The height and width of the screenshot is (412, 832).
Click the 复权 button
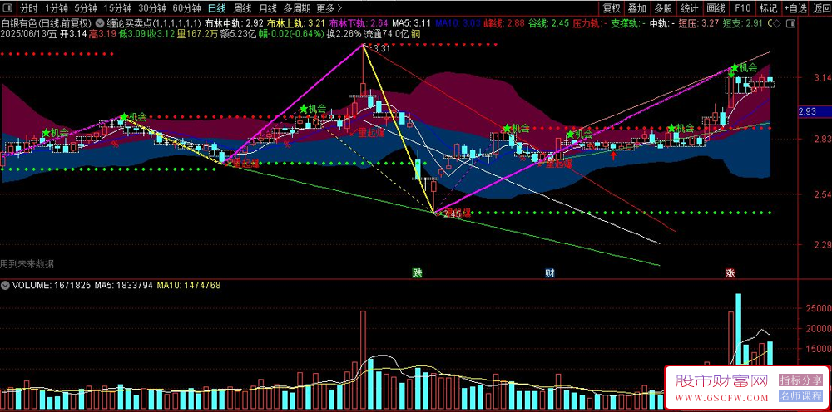point(612,8)
